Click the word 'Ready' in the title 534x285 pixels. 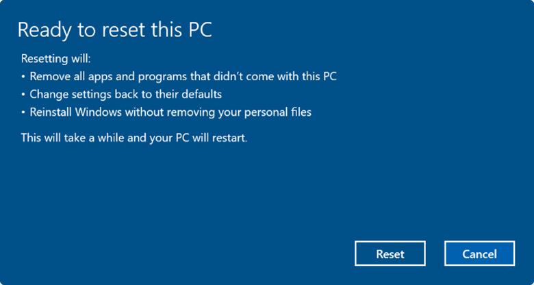(42, 29)
